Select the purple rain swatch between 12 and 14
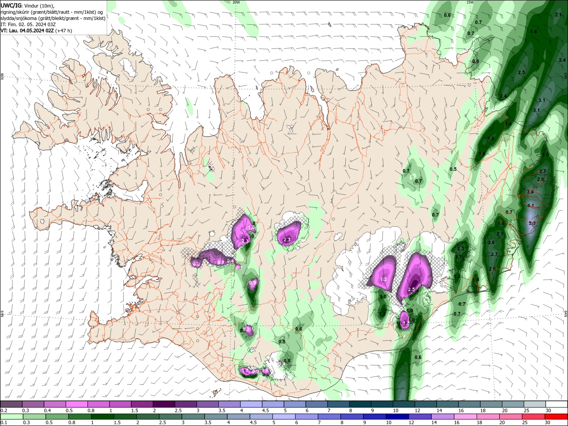Viewport: 568px width, 426px height. pos(419,417)
